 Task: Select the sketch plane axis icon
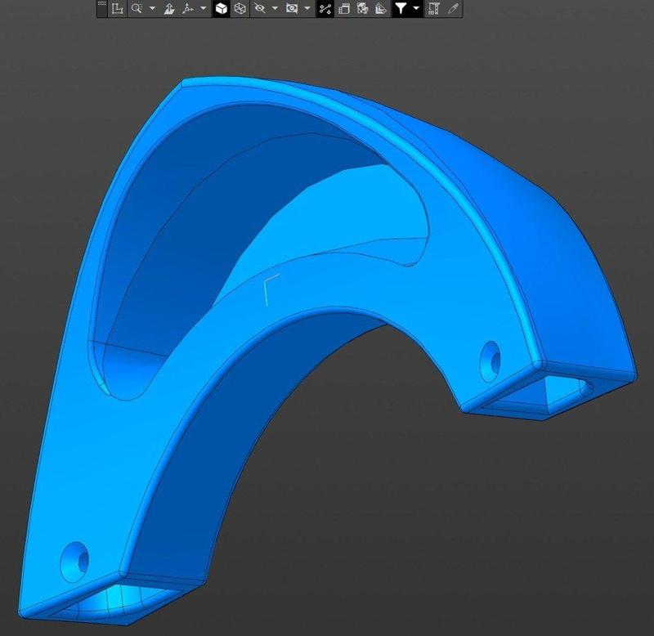118,9
